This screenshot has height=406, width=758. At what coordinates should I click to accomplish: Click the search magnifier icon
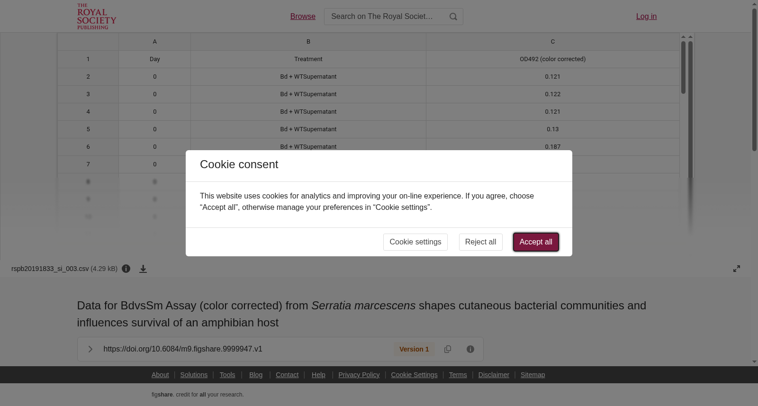tap(453, 17)
